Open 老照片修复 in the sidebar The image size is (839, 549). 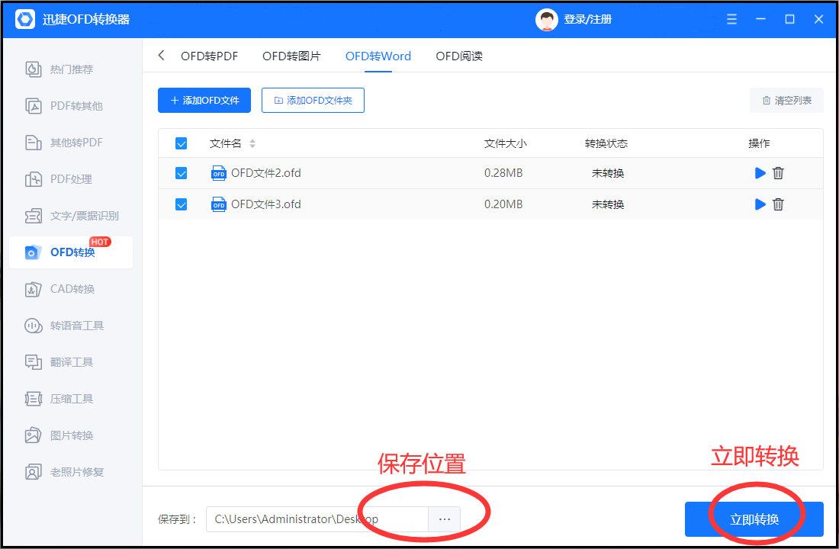[71, 472]
